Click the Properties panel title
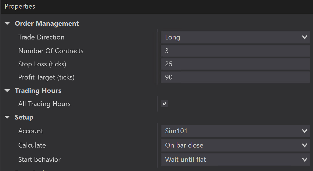This screenshot has width=313, height=171. tap(20, 6)
